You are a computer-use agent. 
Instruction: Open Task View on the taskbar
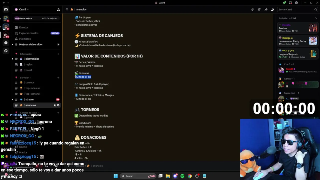point(160,176)
